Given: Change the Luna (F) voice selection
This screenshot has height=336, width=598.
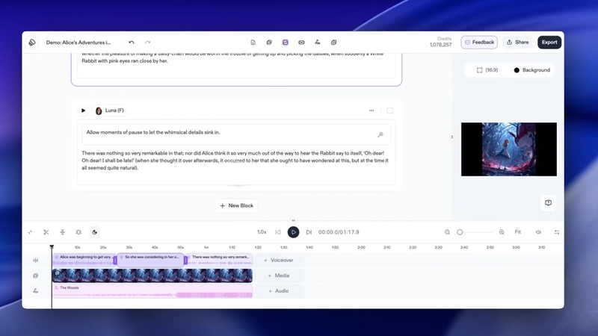Looking at the screenshot, I should [x=109, y=111].
